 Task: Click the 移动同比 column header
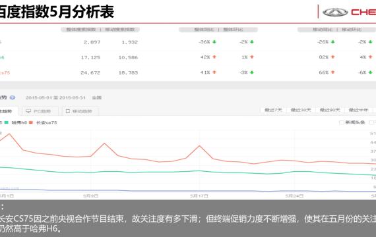(x=323, y=30)
